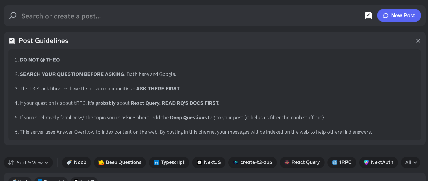Viewport: 428px width, 181px height.
Task: Click the NextAuth shield icon
Action: 366,163
